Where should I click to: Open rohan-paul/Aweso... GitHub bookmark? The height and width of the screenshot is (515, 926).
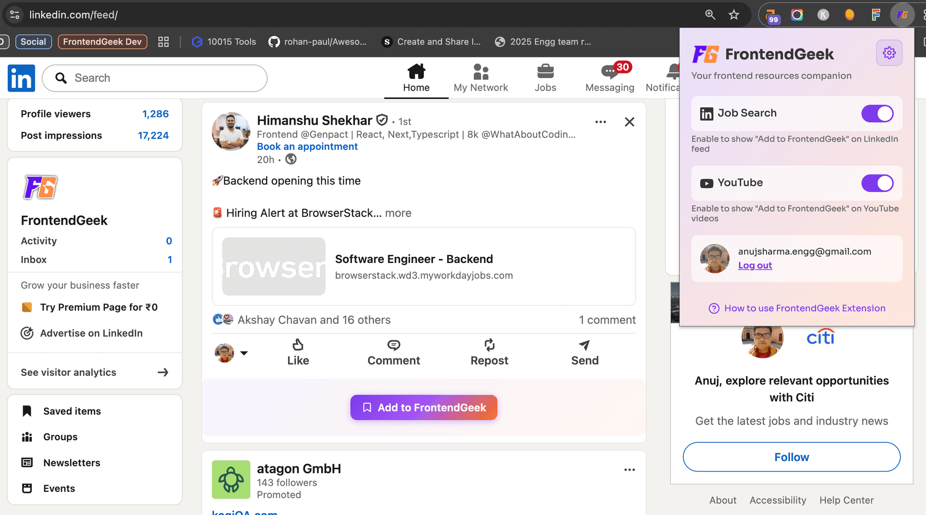tap(317, 42)
